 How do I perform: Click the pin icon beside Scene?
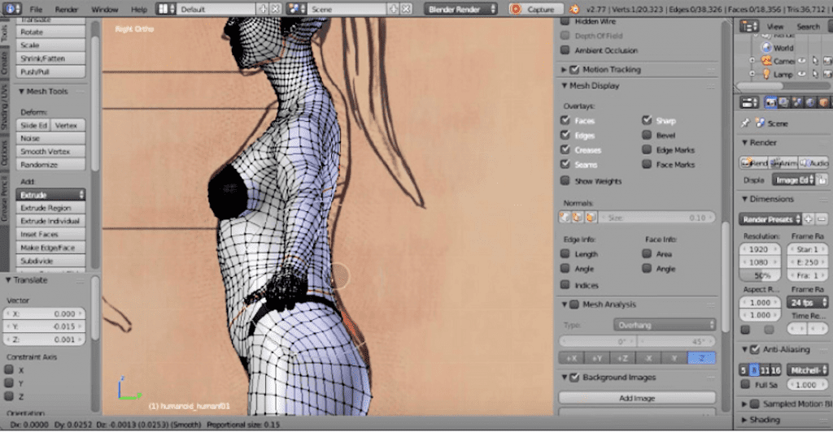[x=746, y=123]
